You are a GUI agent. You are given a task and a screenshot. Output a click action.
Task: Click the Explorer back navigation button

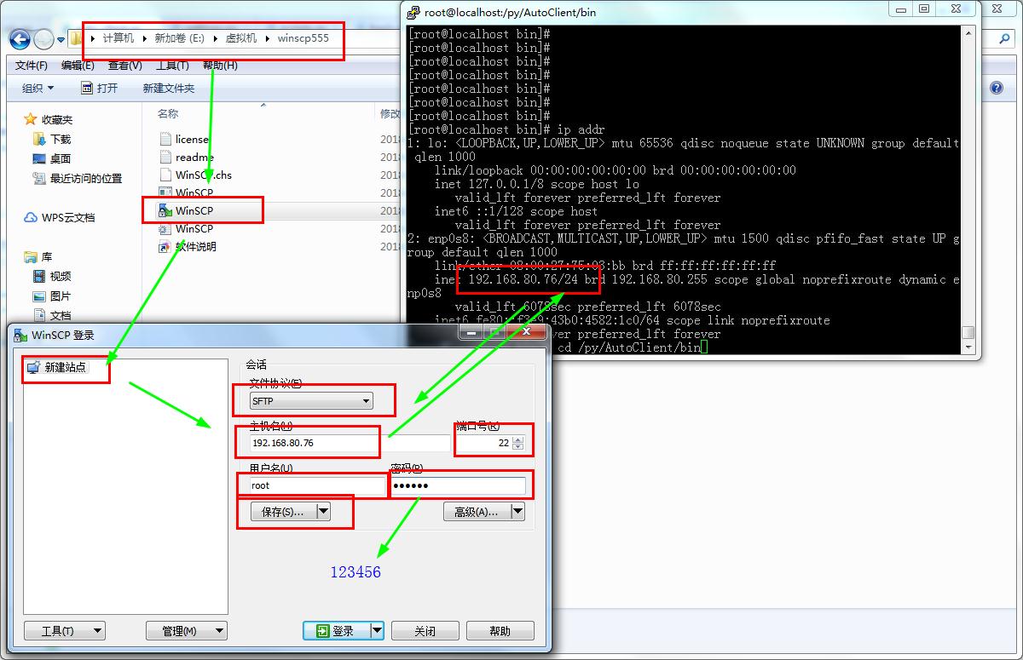(x=20, y=39)
